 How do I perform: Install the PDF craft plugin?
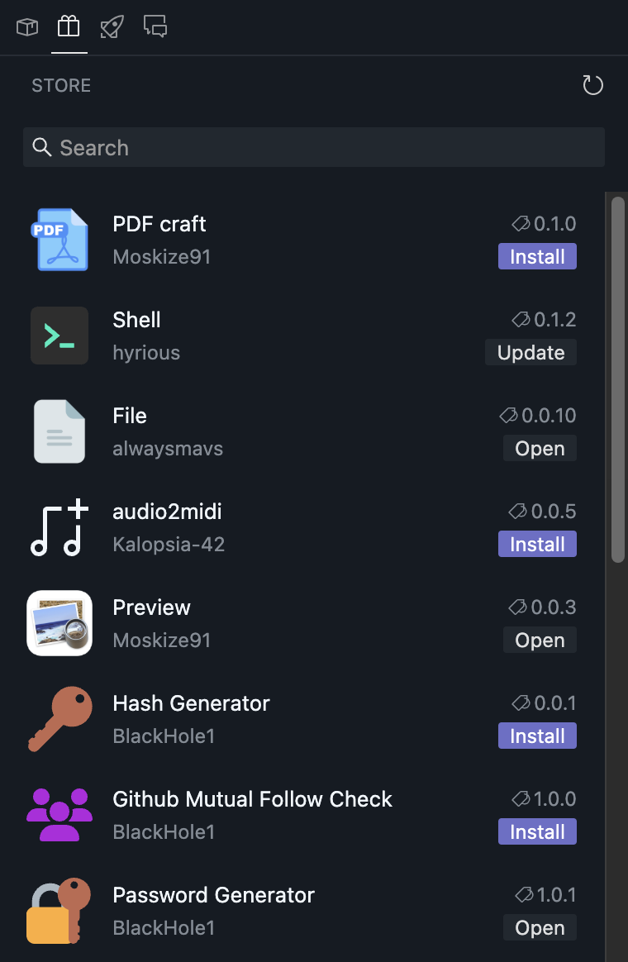tap(537, 257)
